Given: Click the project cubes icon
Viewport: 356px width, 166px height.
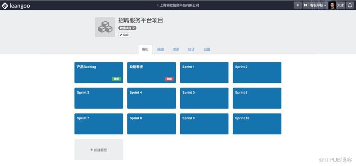Looking at the screenshot, I should 105,27.
